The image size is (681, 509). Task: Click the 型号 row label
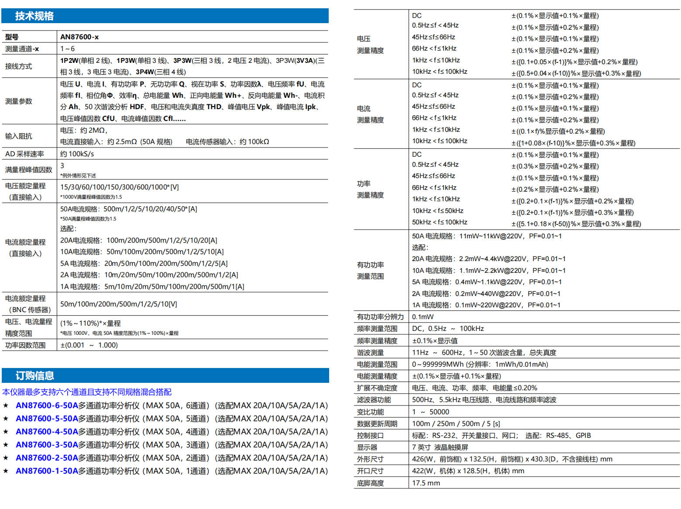tap(12, 37)
